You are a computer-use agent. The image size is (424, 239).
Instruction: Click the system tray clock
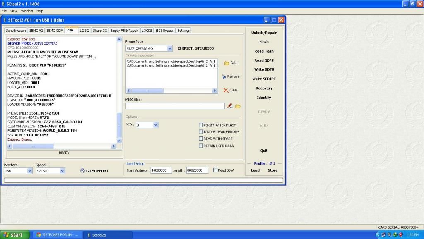point(413,235)
